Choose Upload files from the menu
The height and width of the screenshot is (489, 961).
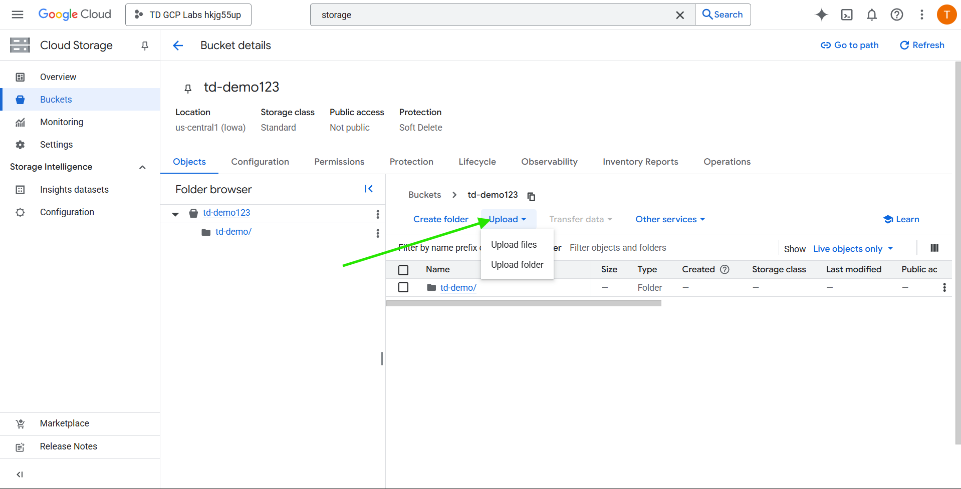(514, 244)
